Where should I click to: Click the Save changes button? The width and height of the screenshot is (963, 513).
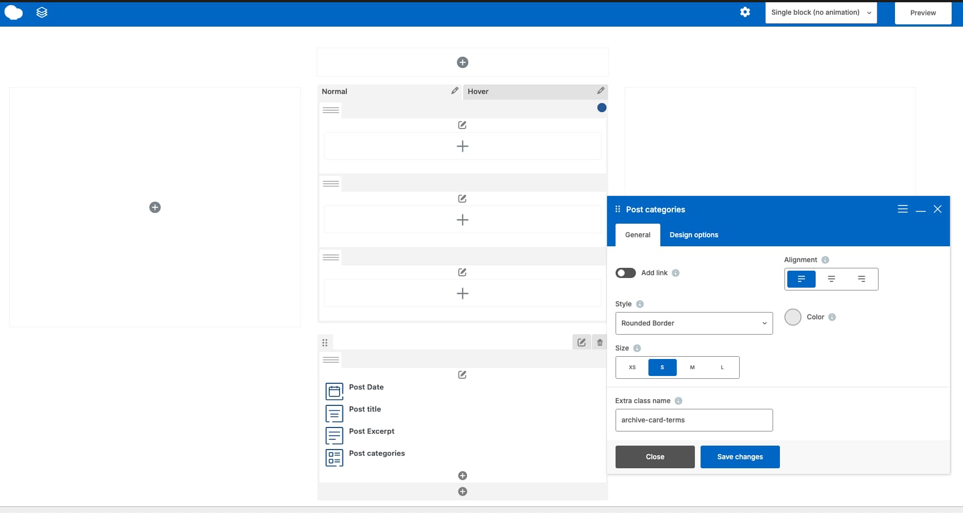740,457
